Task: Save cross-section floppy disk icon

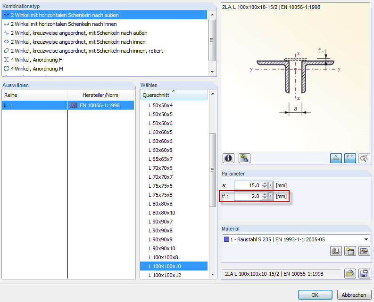Action: pos(364,273)
